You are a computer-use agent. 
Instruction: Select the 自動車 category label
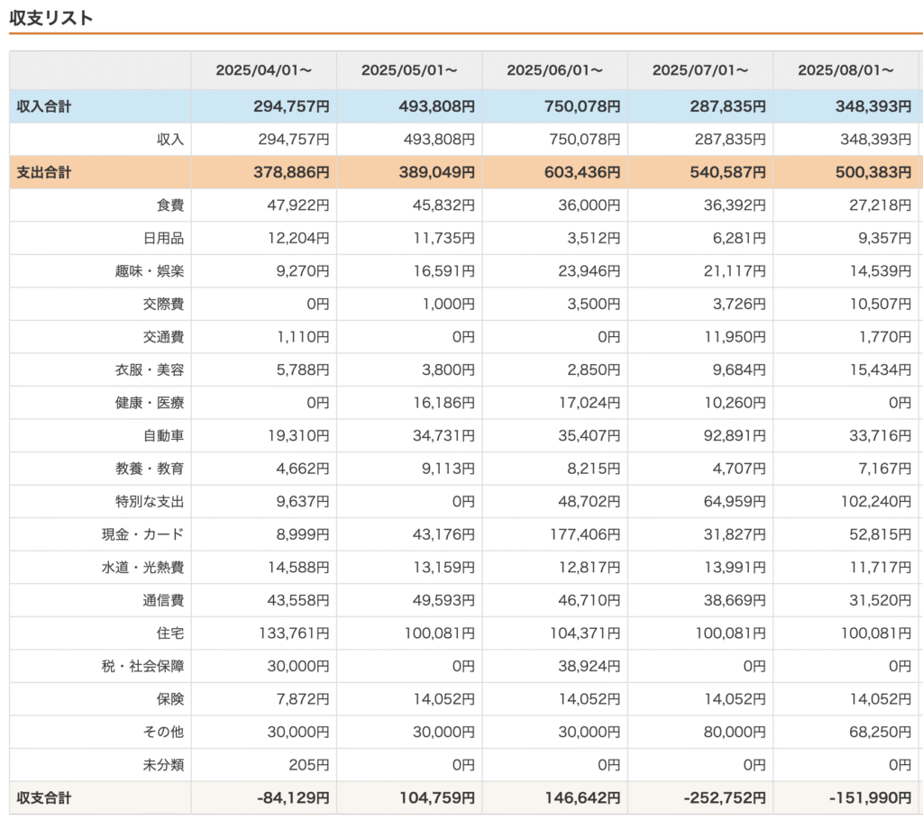click(x=162, y=436)
